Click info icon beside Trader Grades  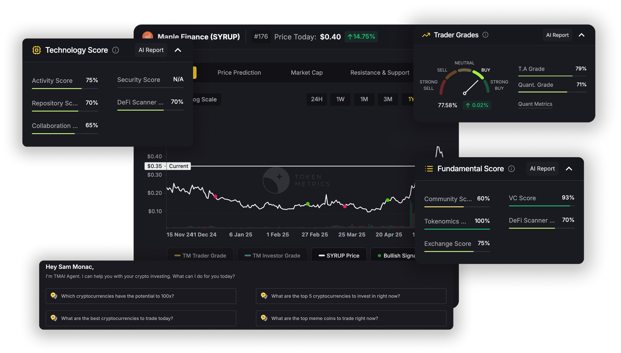(x=485, y=35)
